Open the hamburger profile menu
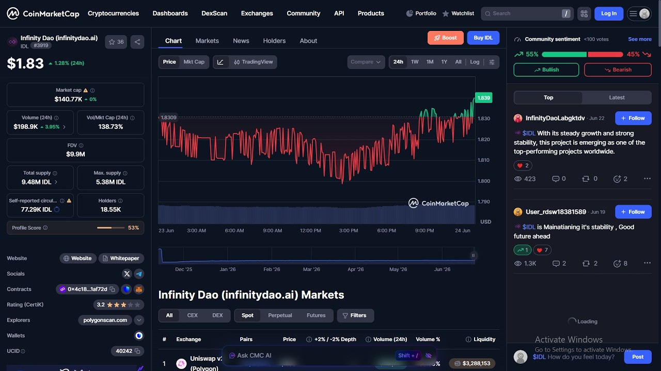Screen dimensions: 661x371 click(639, 13)
